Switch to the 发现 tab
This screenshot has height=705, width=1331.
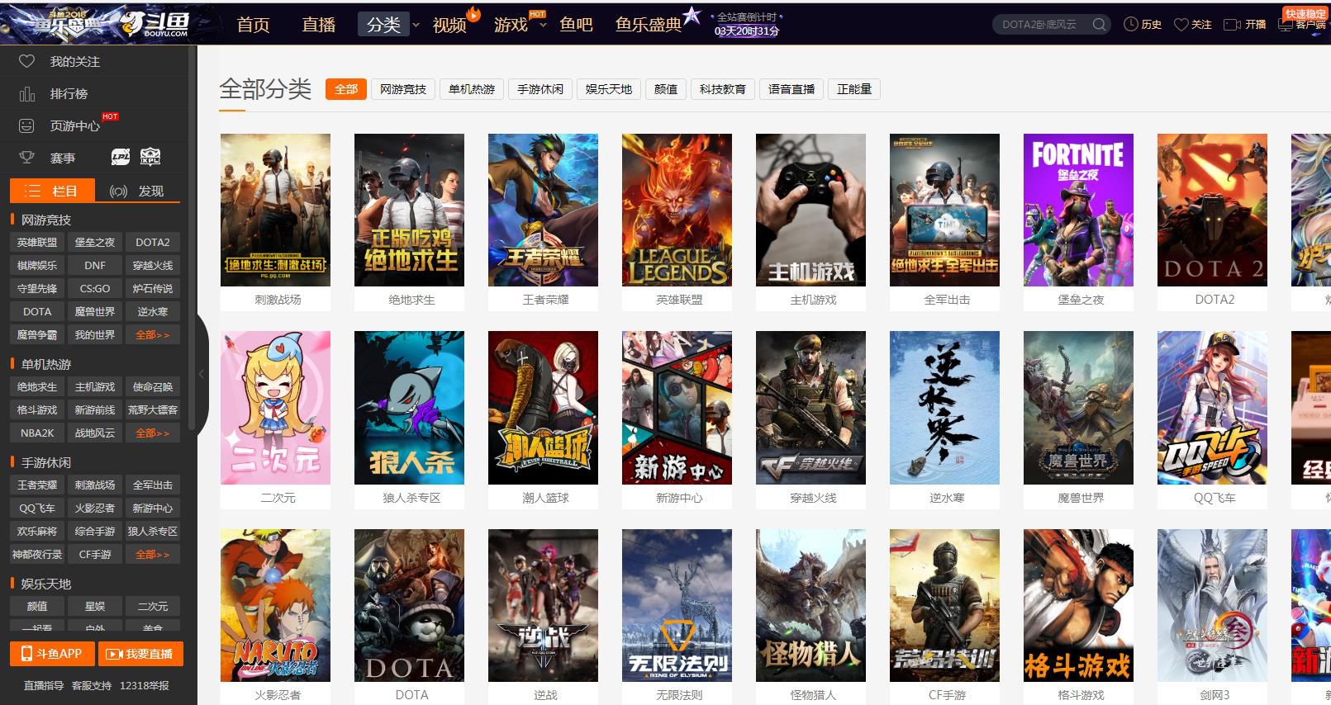tap(137, 191)
